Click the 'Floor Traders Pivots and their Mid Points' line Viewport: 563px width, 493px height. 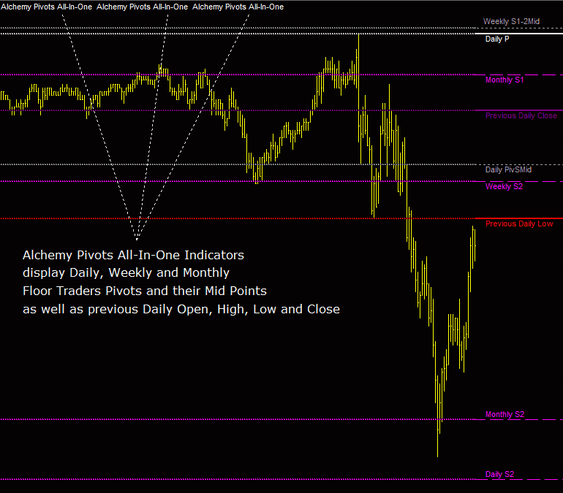145,291
